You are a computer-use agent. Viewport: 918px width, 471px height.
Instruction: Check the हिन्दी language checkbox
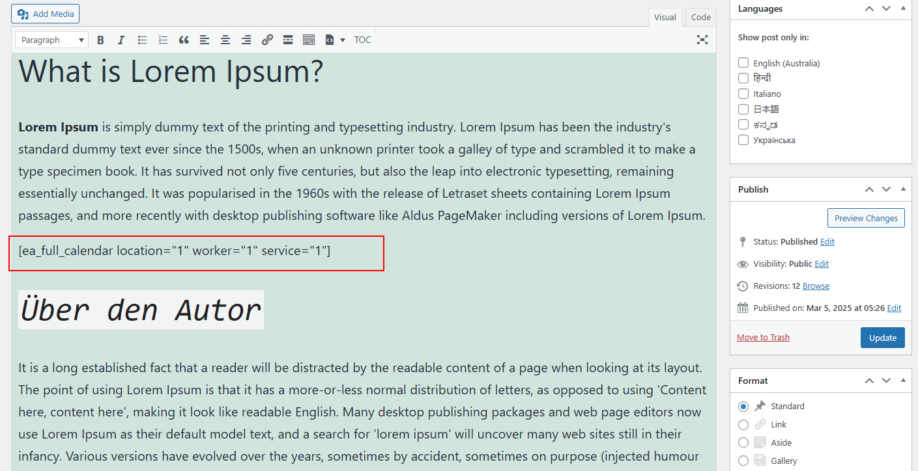pos(743,78)
